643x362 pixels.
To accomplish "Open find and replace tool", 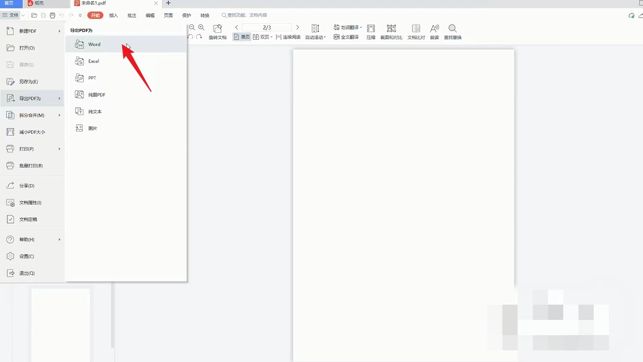I will coord(452,32).
